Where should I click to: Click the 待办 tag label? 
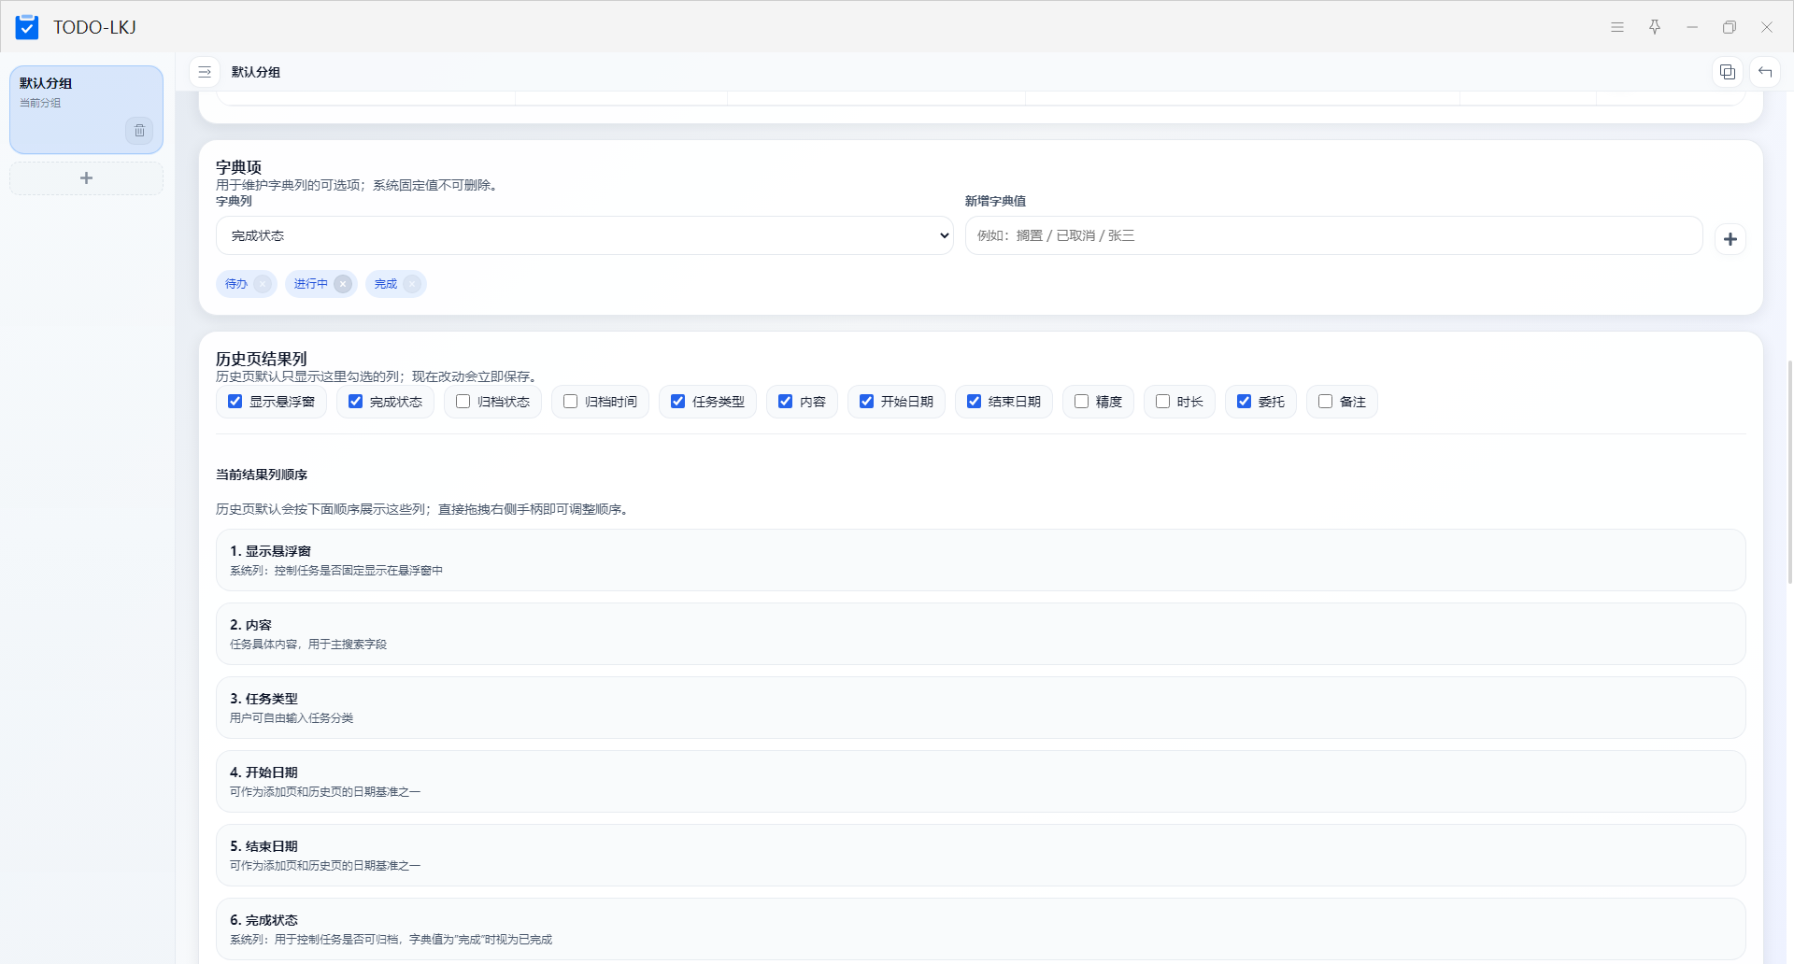pyautogui.click(x=236, y=284)
